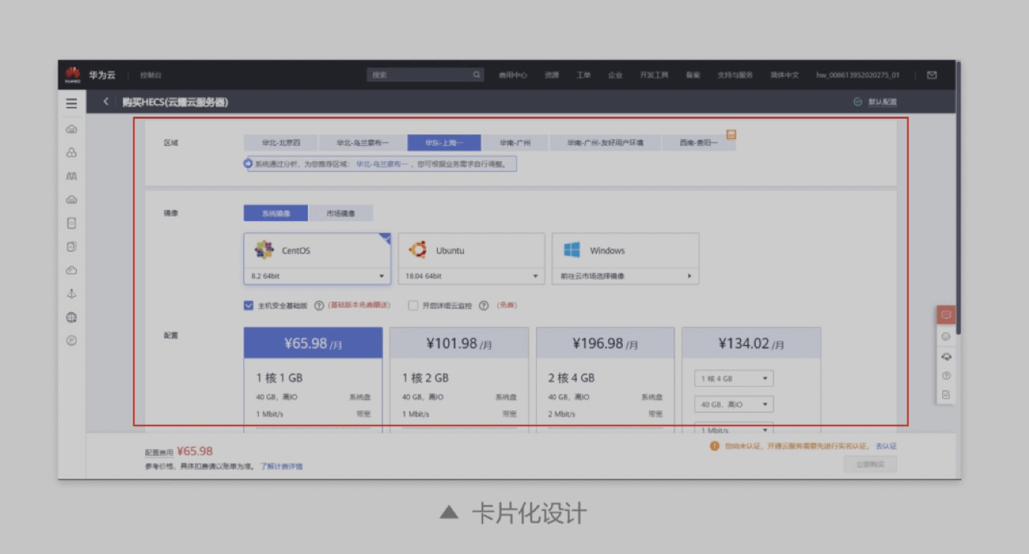Click the document icon in right floating bar

[946, 394]
